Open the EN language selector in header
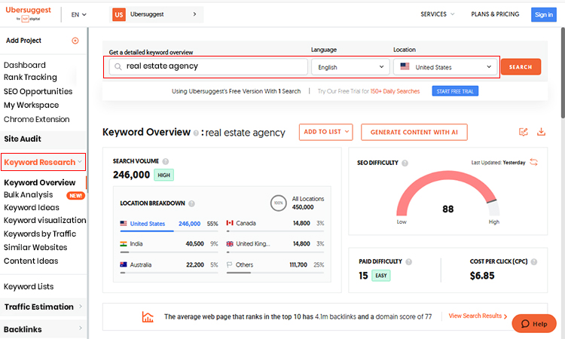 (78, 15)
